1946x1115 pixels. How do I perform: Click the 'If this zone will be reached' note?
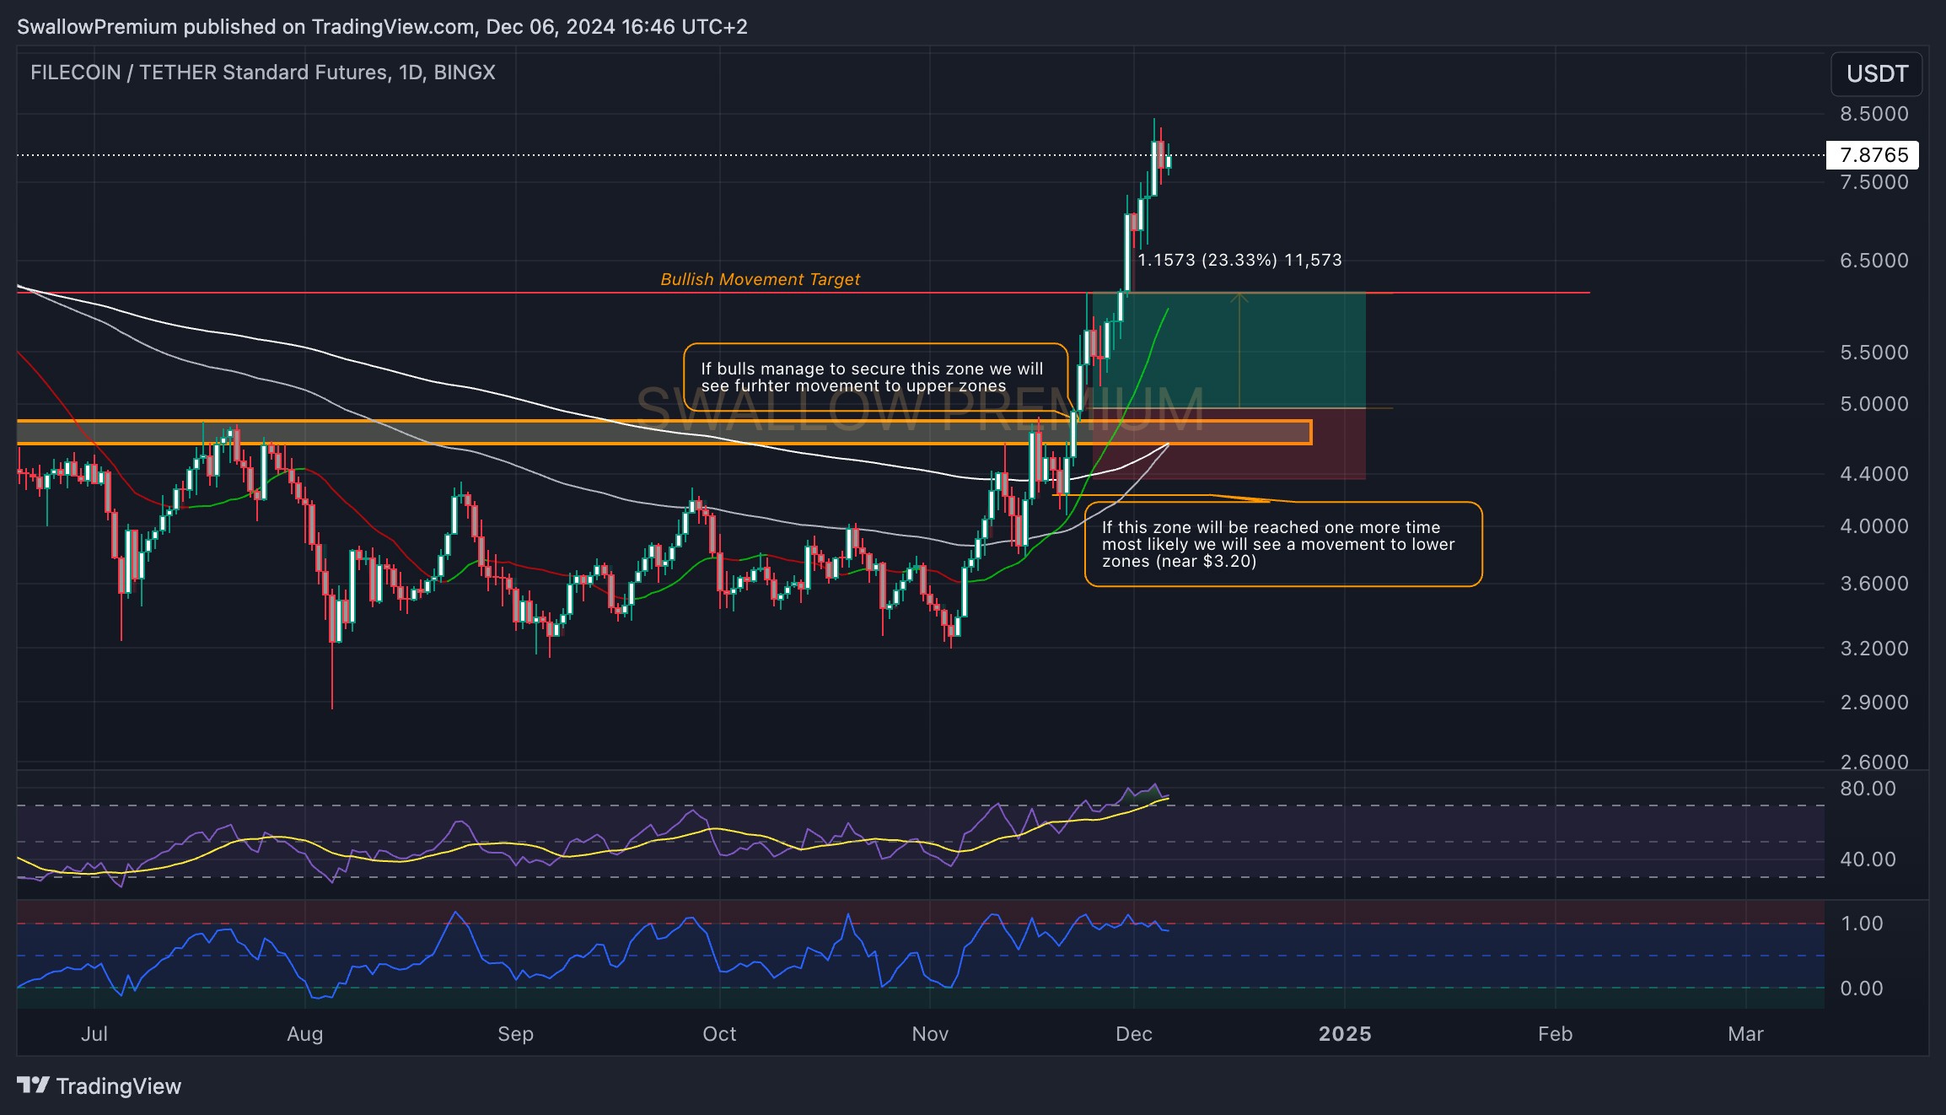(x=1282, y=544)
